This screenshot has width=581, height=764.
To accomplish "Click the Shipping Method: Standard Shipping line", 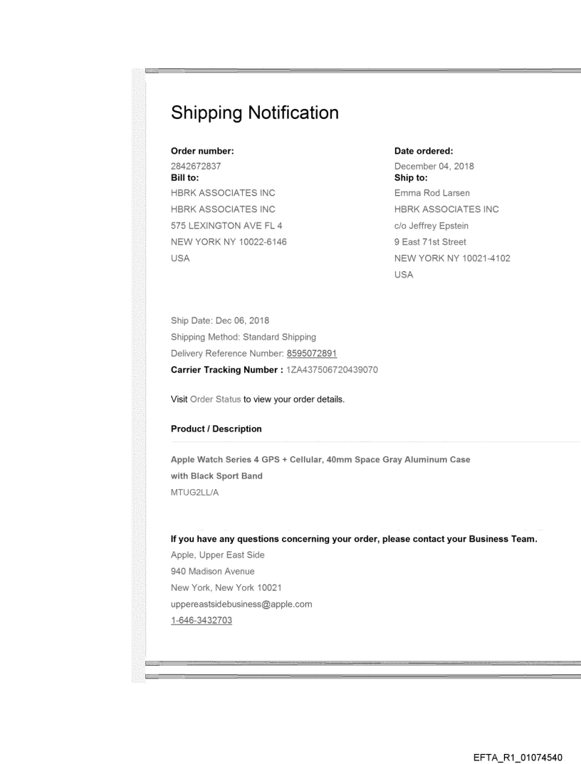I will coord(244,337).
